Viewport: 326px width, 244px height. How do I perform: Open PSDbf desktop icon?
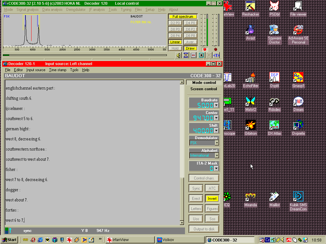pos(274,9)
